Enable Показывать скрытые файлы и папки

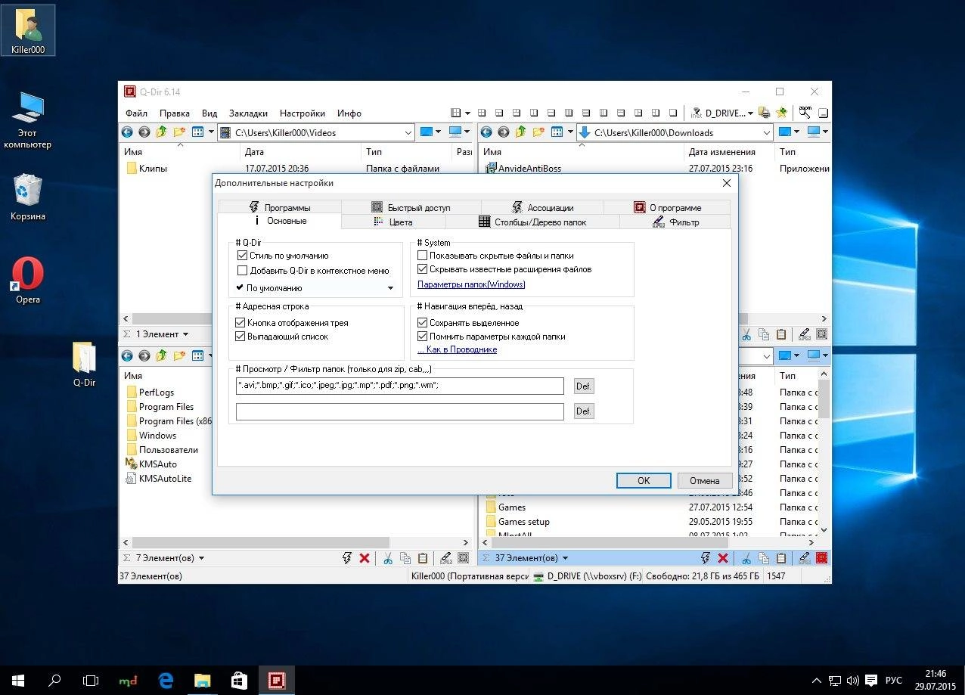pyautogui.click(x=423, y=256)
